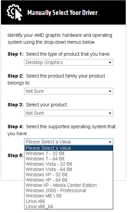Image resolution: width=130 pixels, height=213 pixels.
Task: Pick Windows XP - 32 Bit
Action: [69, 175]
